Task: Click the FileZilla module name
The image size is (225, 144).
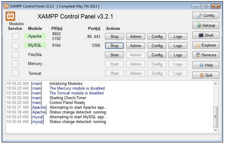Action: point(35,55)
